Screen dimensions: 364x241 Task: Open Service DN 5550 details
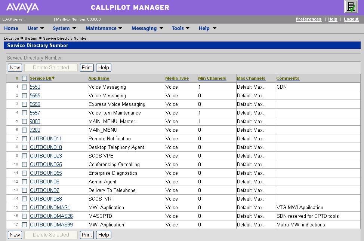pos(35,87)
